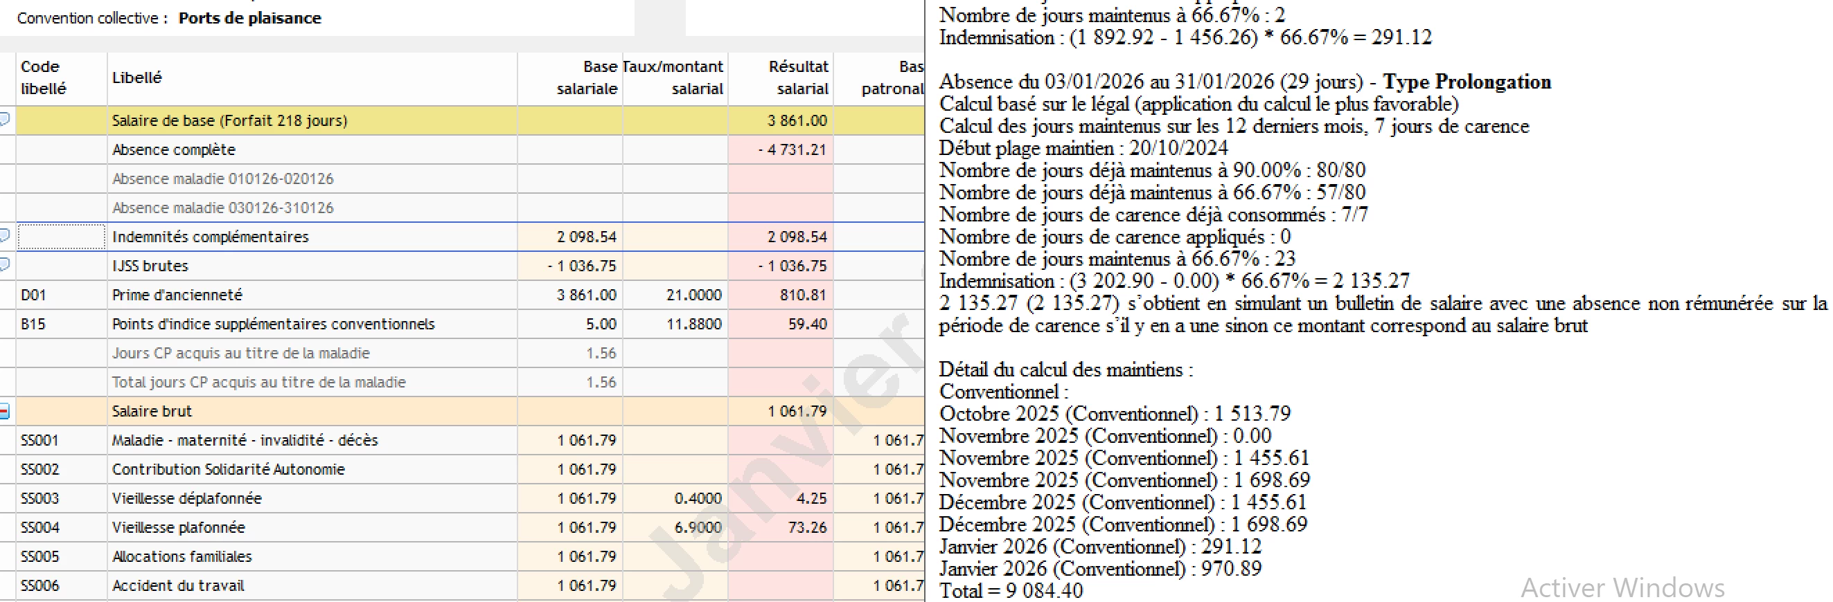This screenshot has height=602, width=1833.
Task: Click the '- 4 731.21' result value
Action: point(792,150)
